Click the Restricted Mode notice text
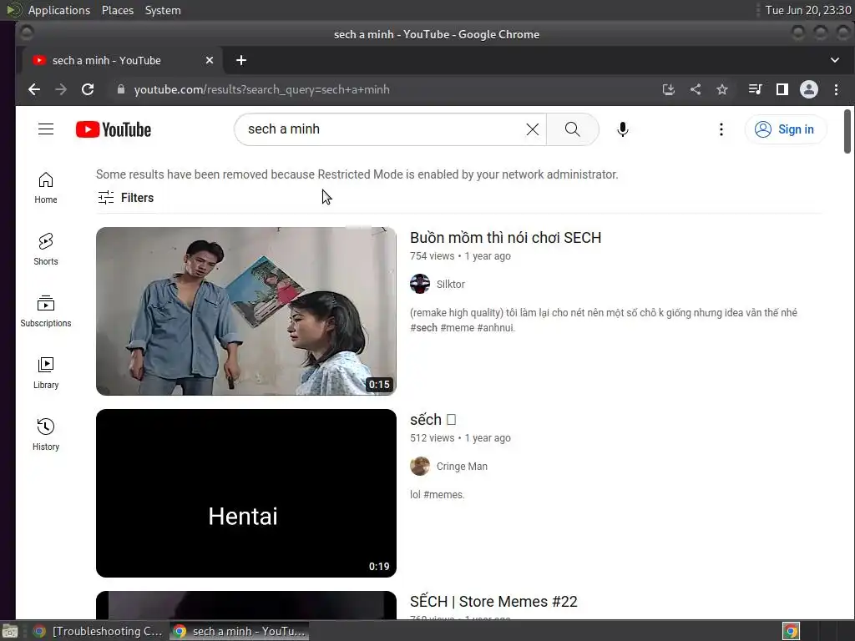Screen dimensions: 855x641 (357, 174)
